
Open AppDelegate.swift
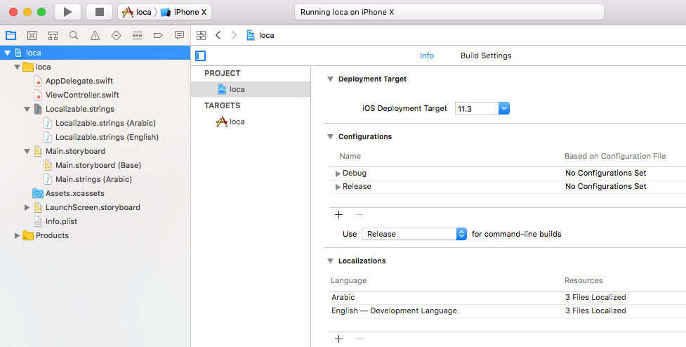(79, 81)
